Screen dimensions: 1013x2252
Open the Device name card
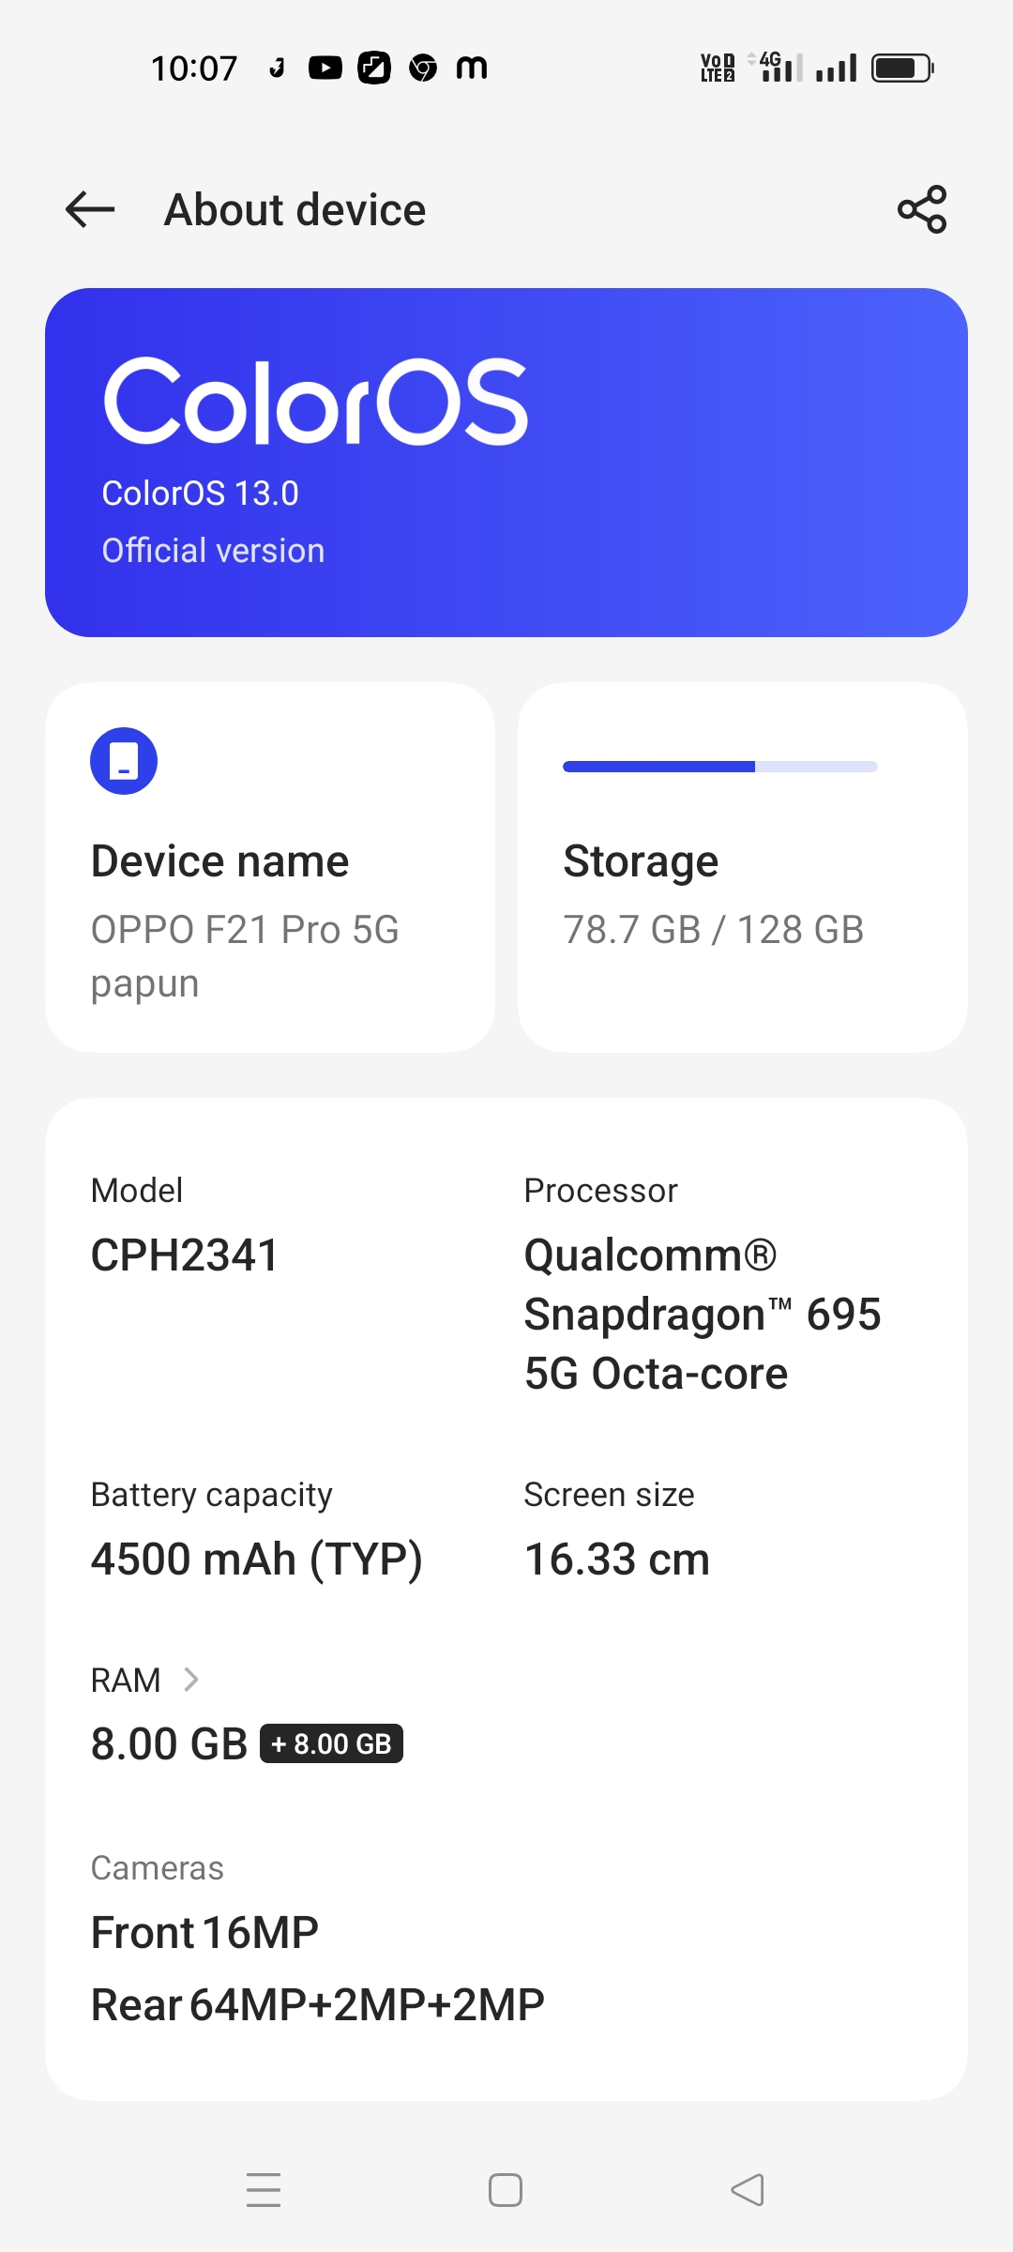point(270,867)
